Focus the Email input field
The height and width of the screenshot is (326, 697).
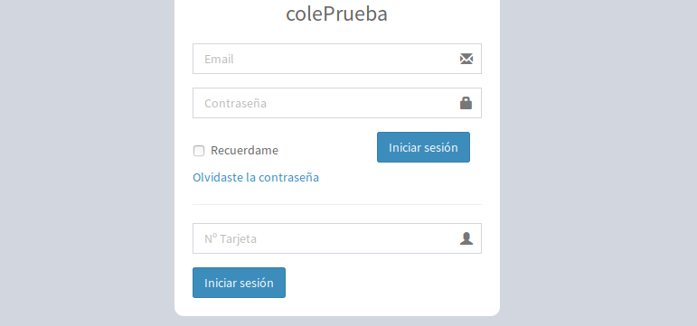tap(337, 59)
